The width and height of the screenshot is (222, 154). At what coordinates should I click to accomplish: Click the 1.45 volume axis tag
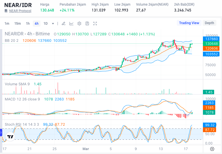[209, 92]
